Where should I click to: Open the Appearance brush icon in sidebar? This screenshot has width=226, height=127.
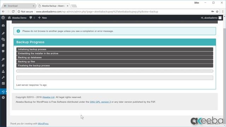point(3,59)
